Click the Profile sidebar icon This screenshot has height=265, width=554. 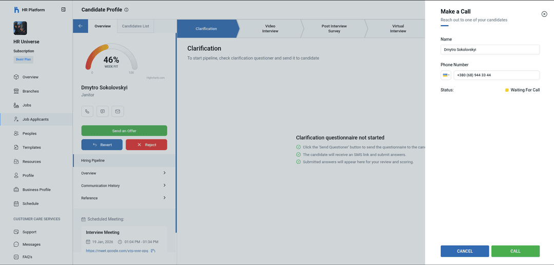pyautogui.click(x=16, y=175)
